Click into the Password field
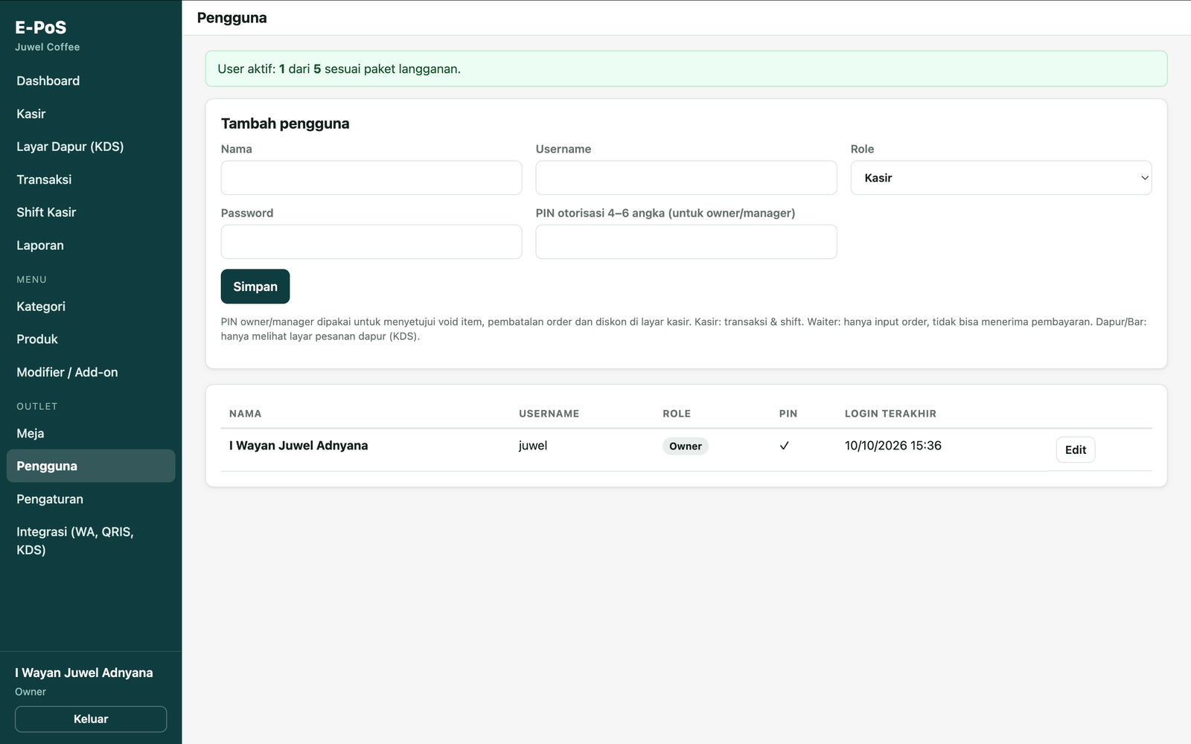The width and height of the screenshot is (1191, 744). [x=371, y=242]
